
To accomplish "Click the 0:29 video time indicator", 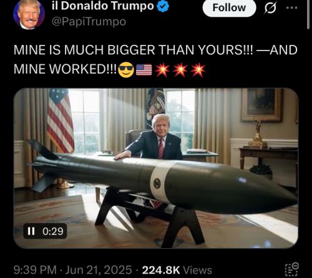I will pyautogui.click(x=53, y=231).
